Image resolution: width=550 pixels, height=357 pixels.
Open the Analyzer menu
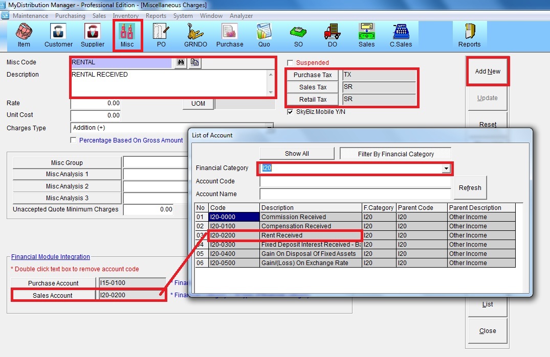pyautogui.click(x=241, y=16)
